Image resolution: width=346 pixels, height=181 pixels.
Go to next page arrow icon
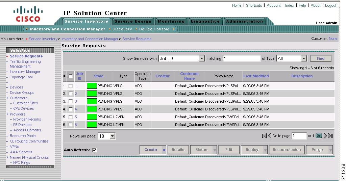click(x=325, y=136)
